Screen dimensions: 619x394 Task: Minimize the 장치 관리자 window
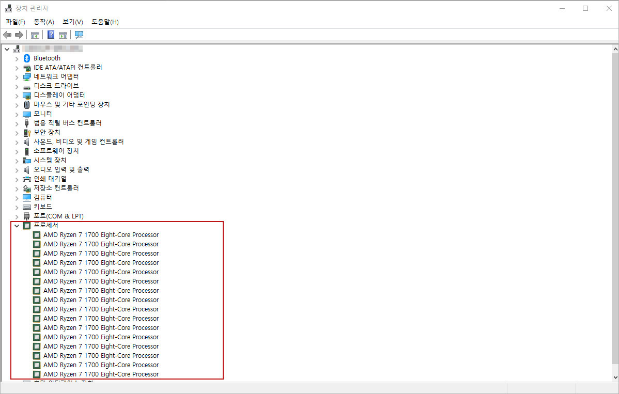coord(562,8)
